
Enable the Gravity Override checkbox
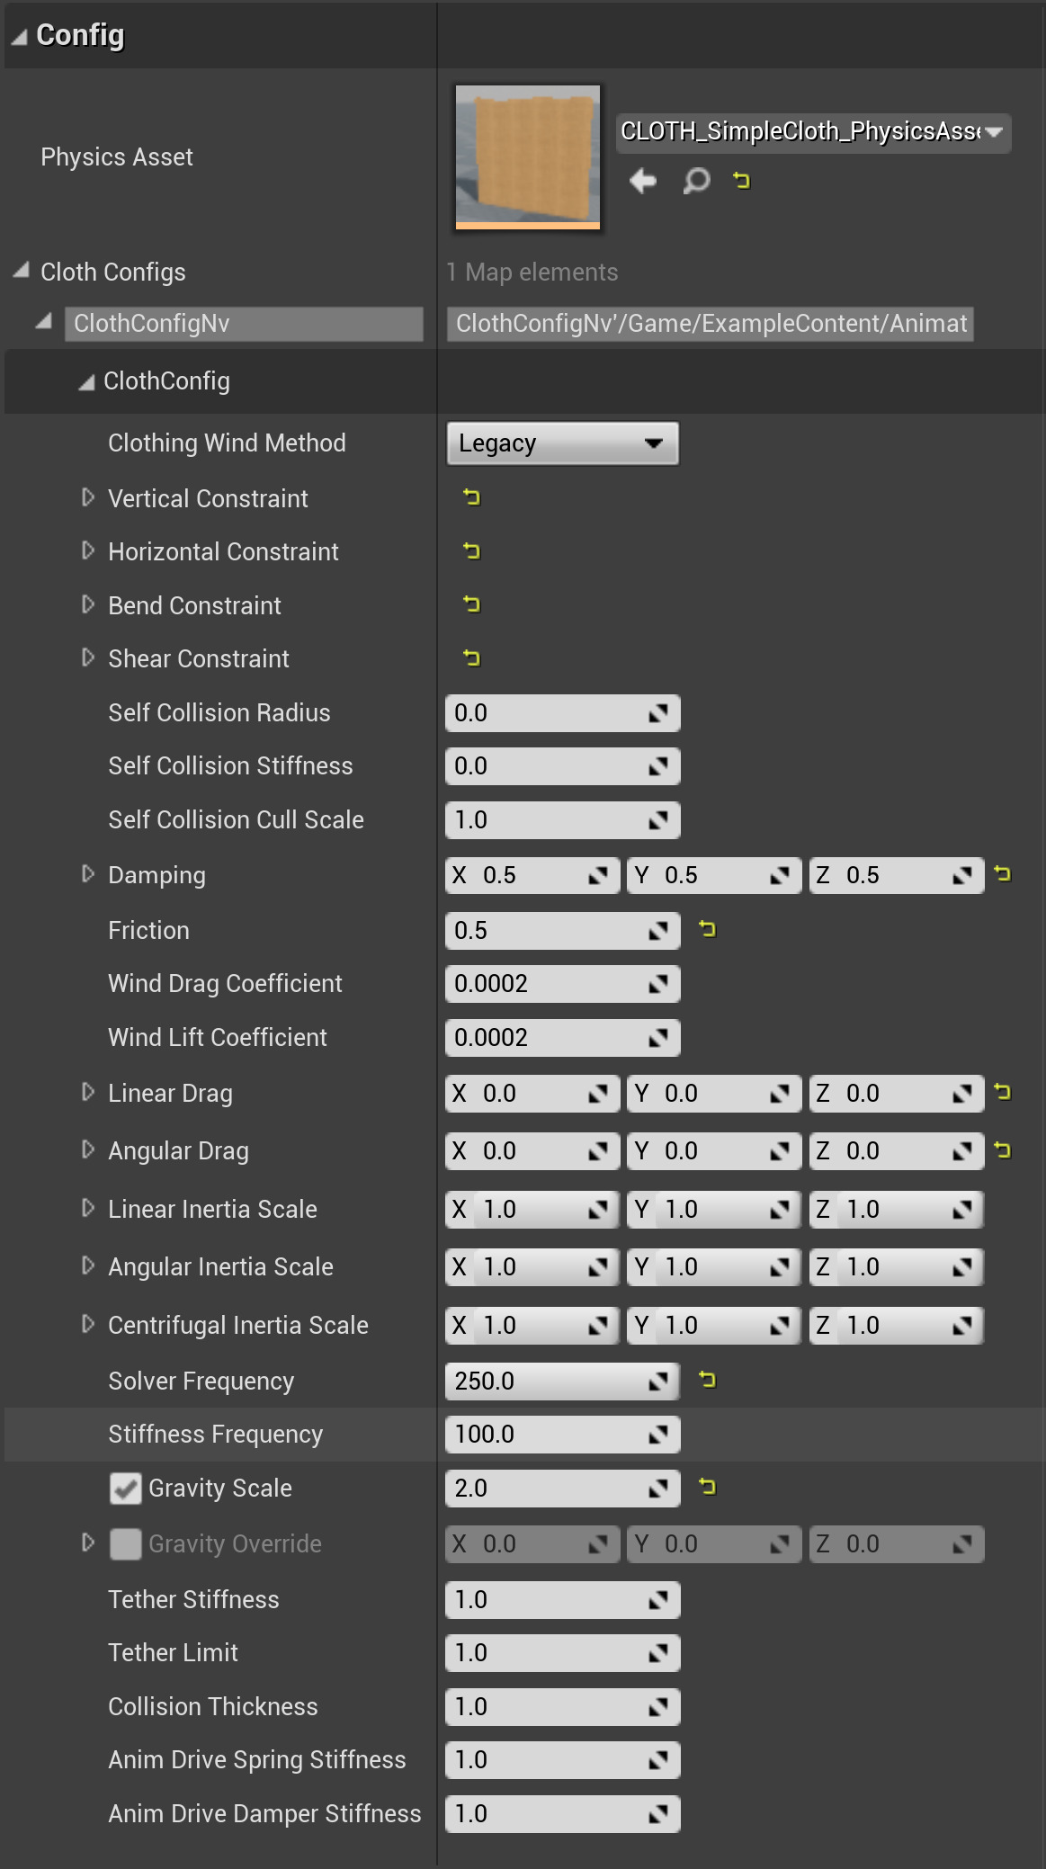pyautogui.click(x=126, y=1544)
